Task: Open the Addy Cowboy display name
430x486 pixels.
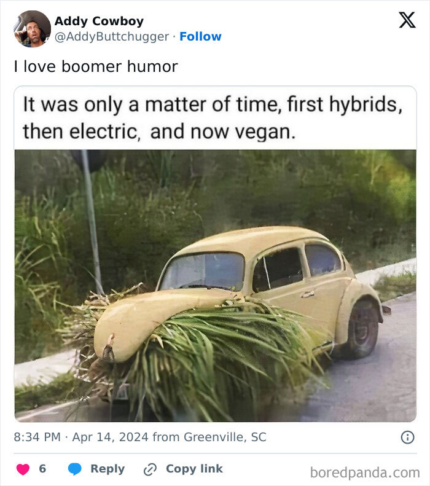Action: [x=99, y=21]
